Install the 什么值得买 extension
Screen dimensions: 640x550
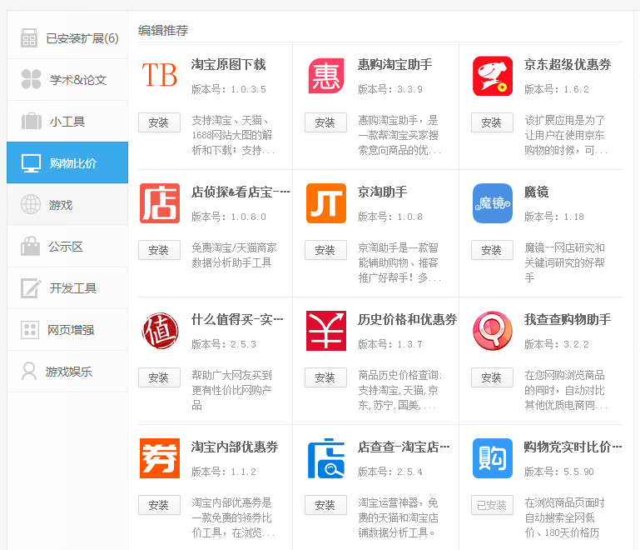point(159,377)
